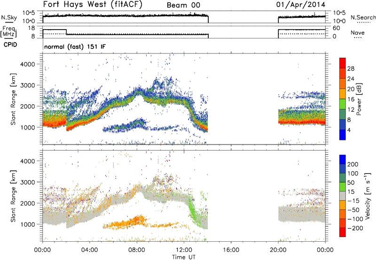The image size is (376, 260).
Task: Click the "Nave" legend label
Action: point(358,32)
